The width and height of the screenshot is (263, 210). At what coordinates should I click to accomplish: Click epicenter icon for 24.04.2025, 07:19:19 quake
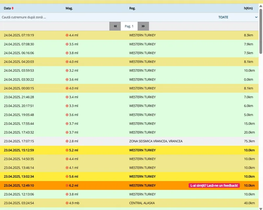(67, 35)
